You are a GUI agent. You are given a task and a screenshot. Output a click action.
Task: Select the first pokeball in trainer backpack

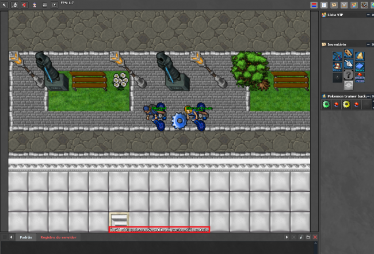tap(337, 104)
